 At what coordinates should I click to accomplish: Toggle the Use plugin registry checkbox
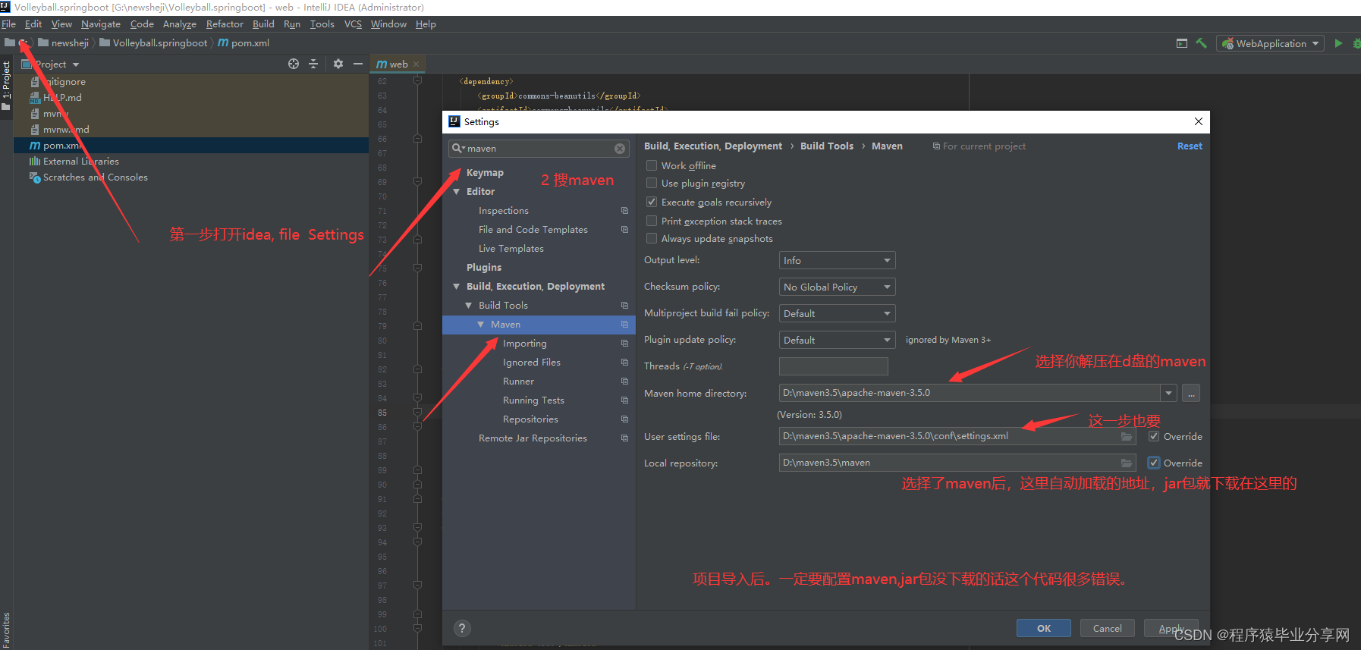coord(652,183)
